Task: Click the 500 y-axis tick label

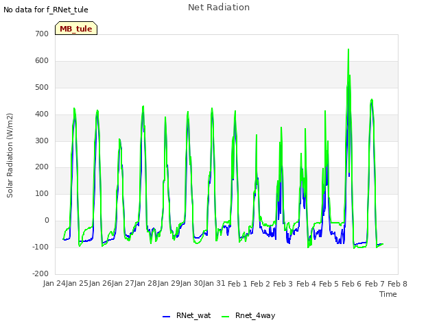Action: (x=42, y=87)
